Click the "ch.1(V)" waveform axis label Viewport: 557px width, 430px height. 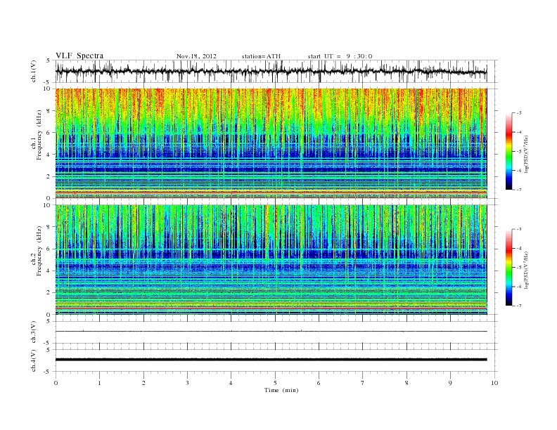33,71
